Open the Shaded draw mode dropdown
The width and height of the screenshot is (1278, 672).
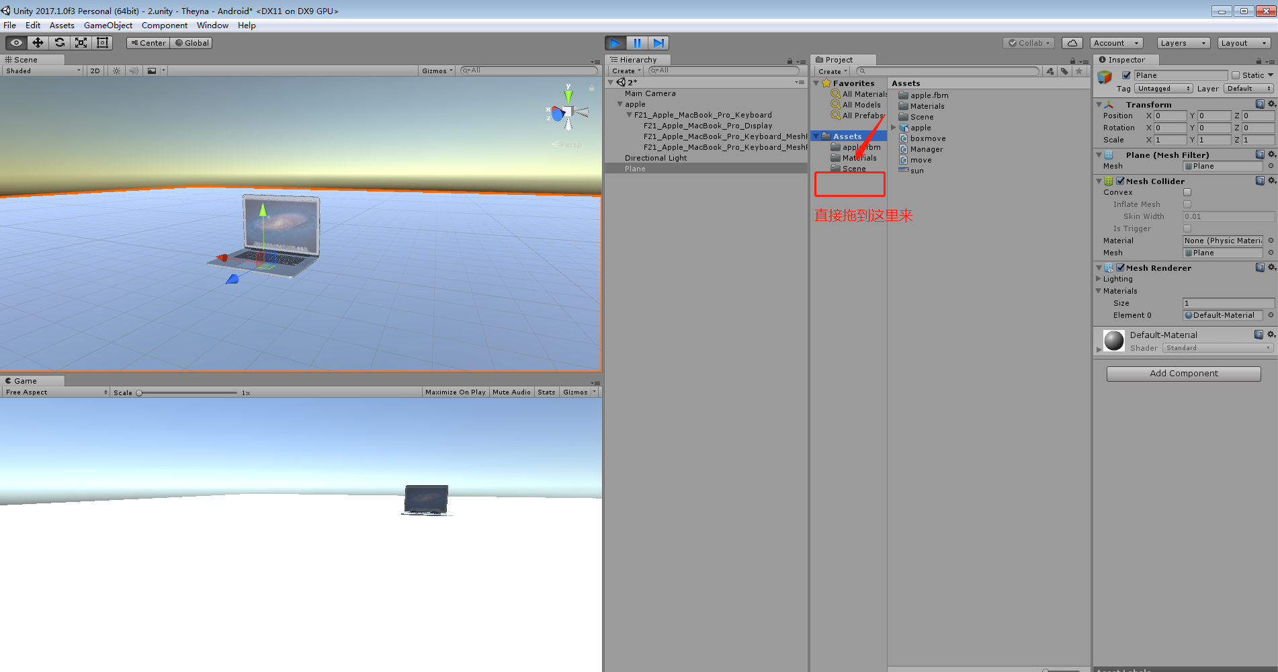(40, 70)
